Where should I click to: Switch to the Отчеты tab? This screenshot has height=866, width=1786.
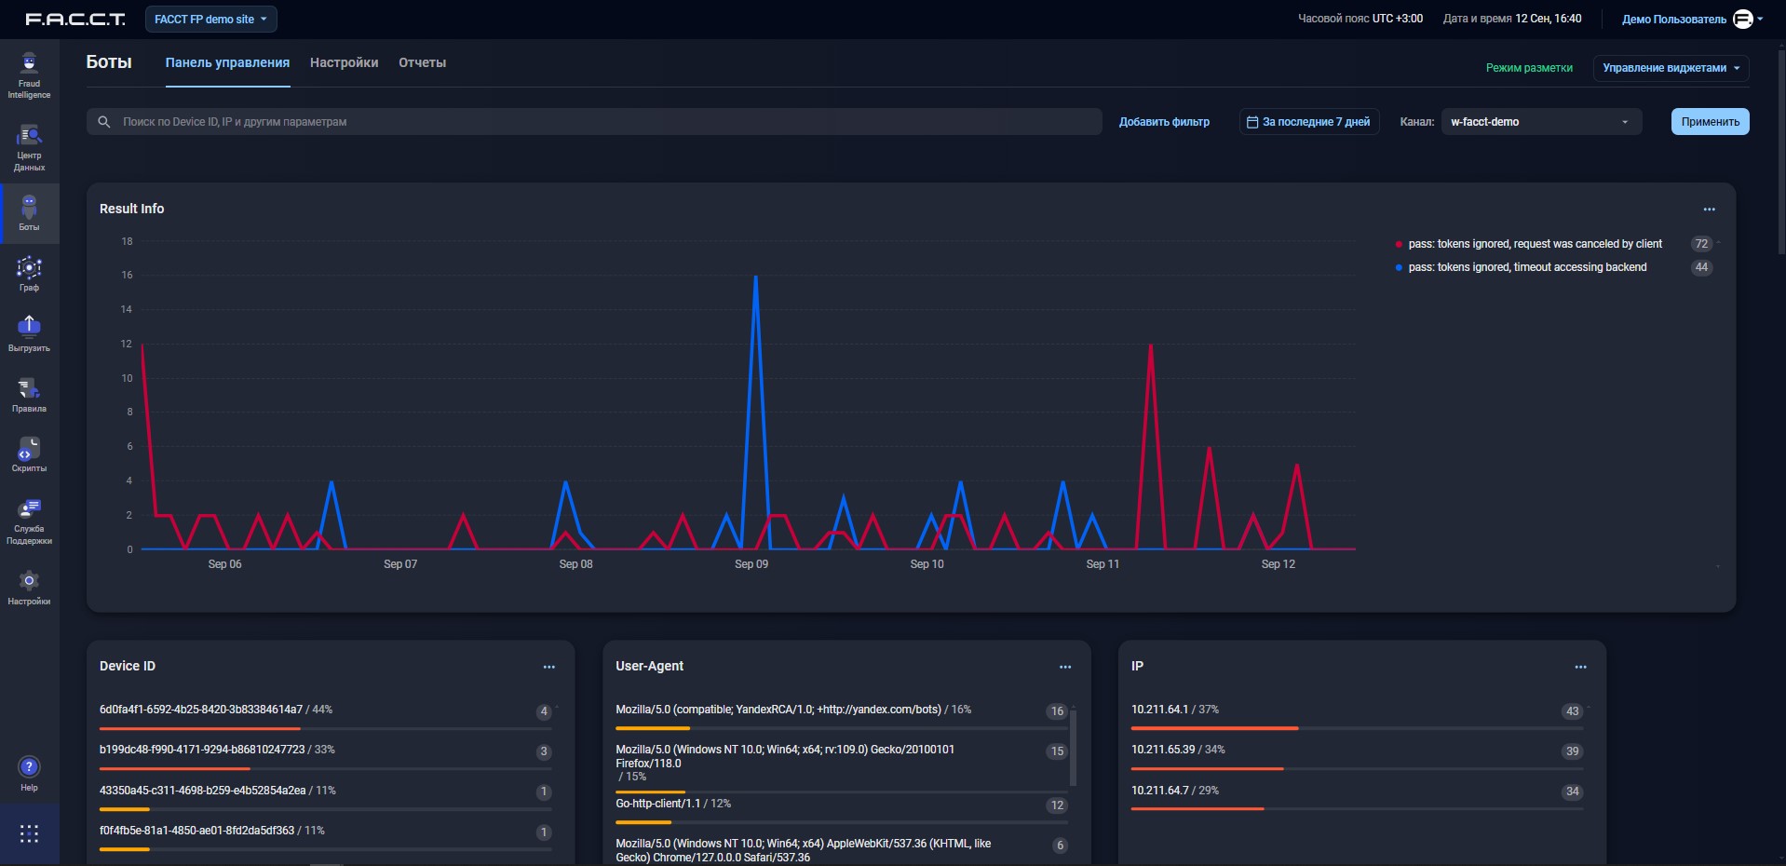(422, 63)
